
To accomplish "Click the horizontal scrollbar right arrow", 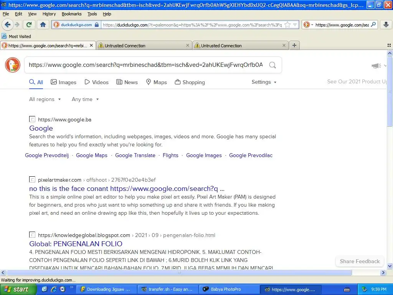I will (383, 272).
